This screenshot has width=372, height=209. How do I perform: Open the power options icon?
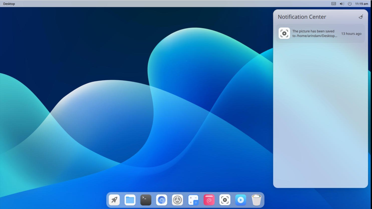pyautogui.click(x=349, y=3)
